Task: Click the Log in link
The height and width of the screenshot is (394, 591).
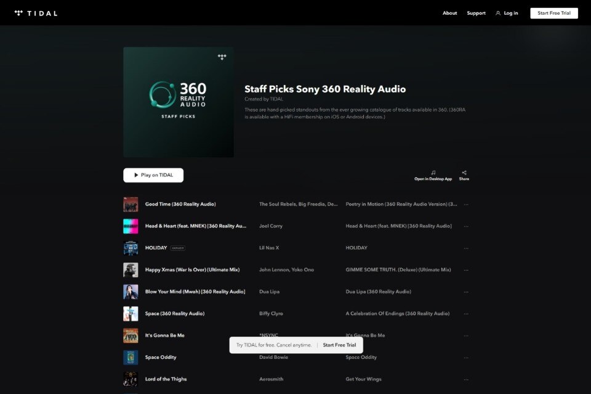Action: (507, 13)
